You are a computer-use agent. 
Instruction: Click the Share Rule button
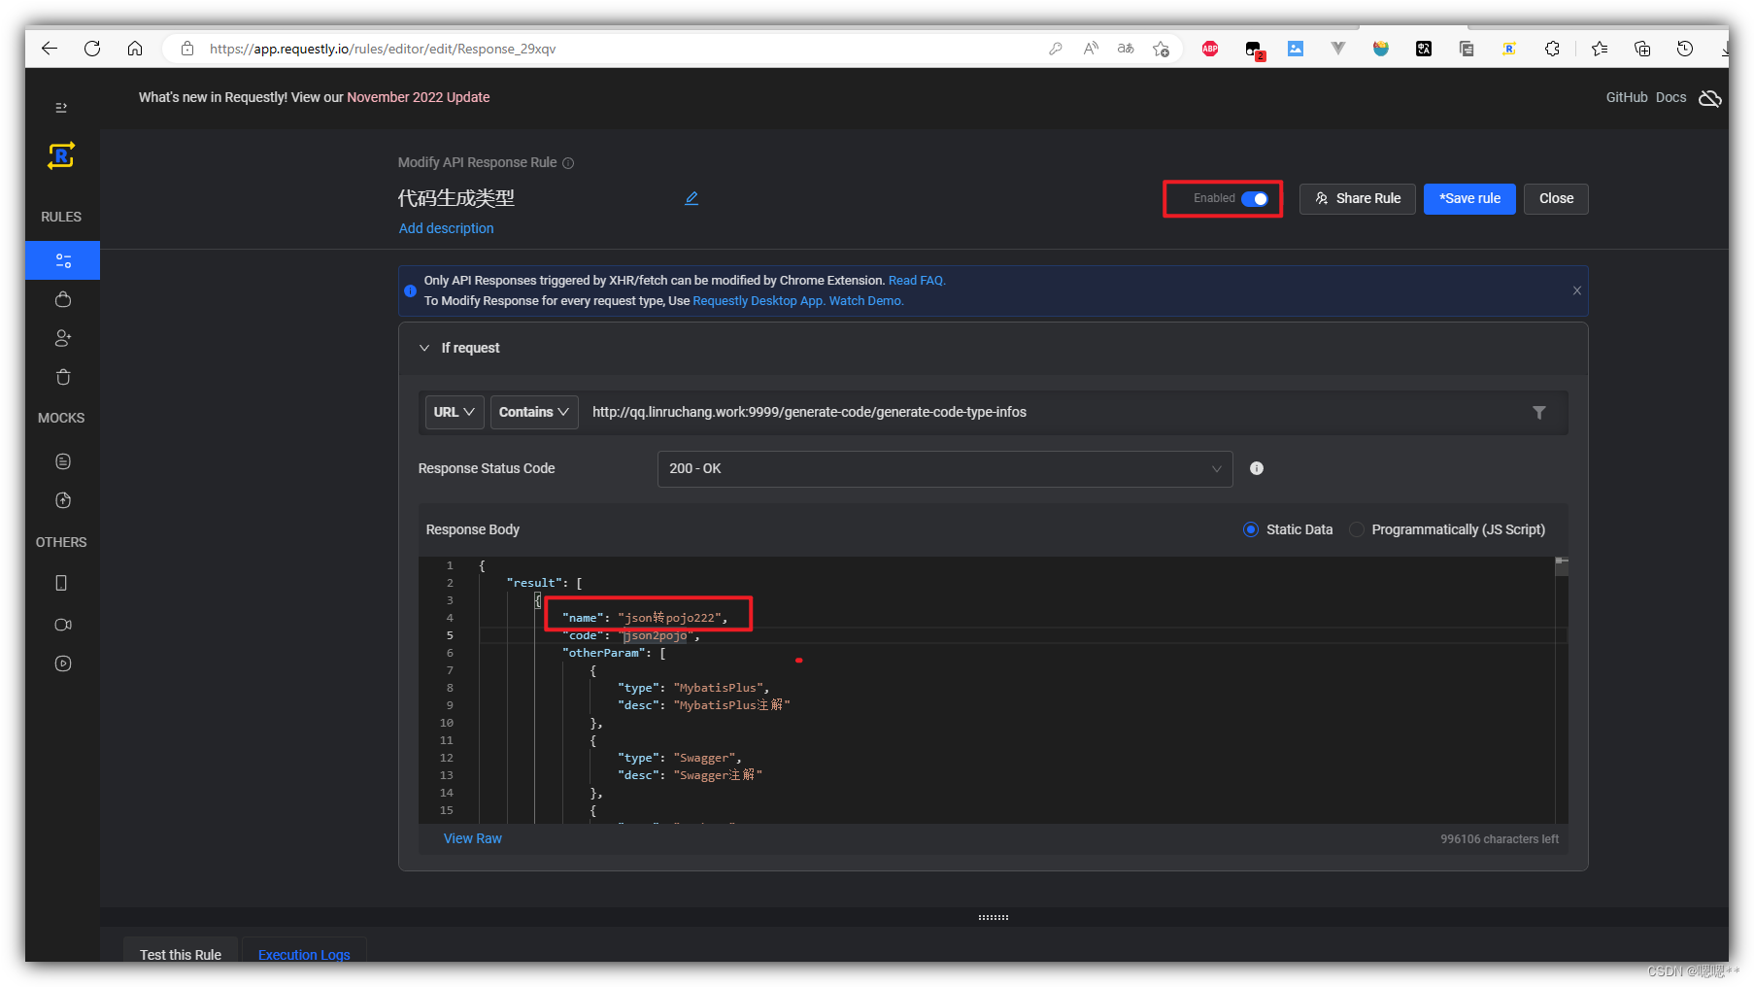1358,198
